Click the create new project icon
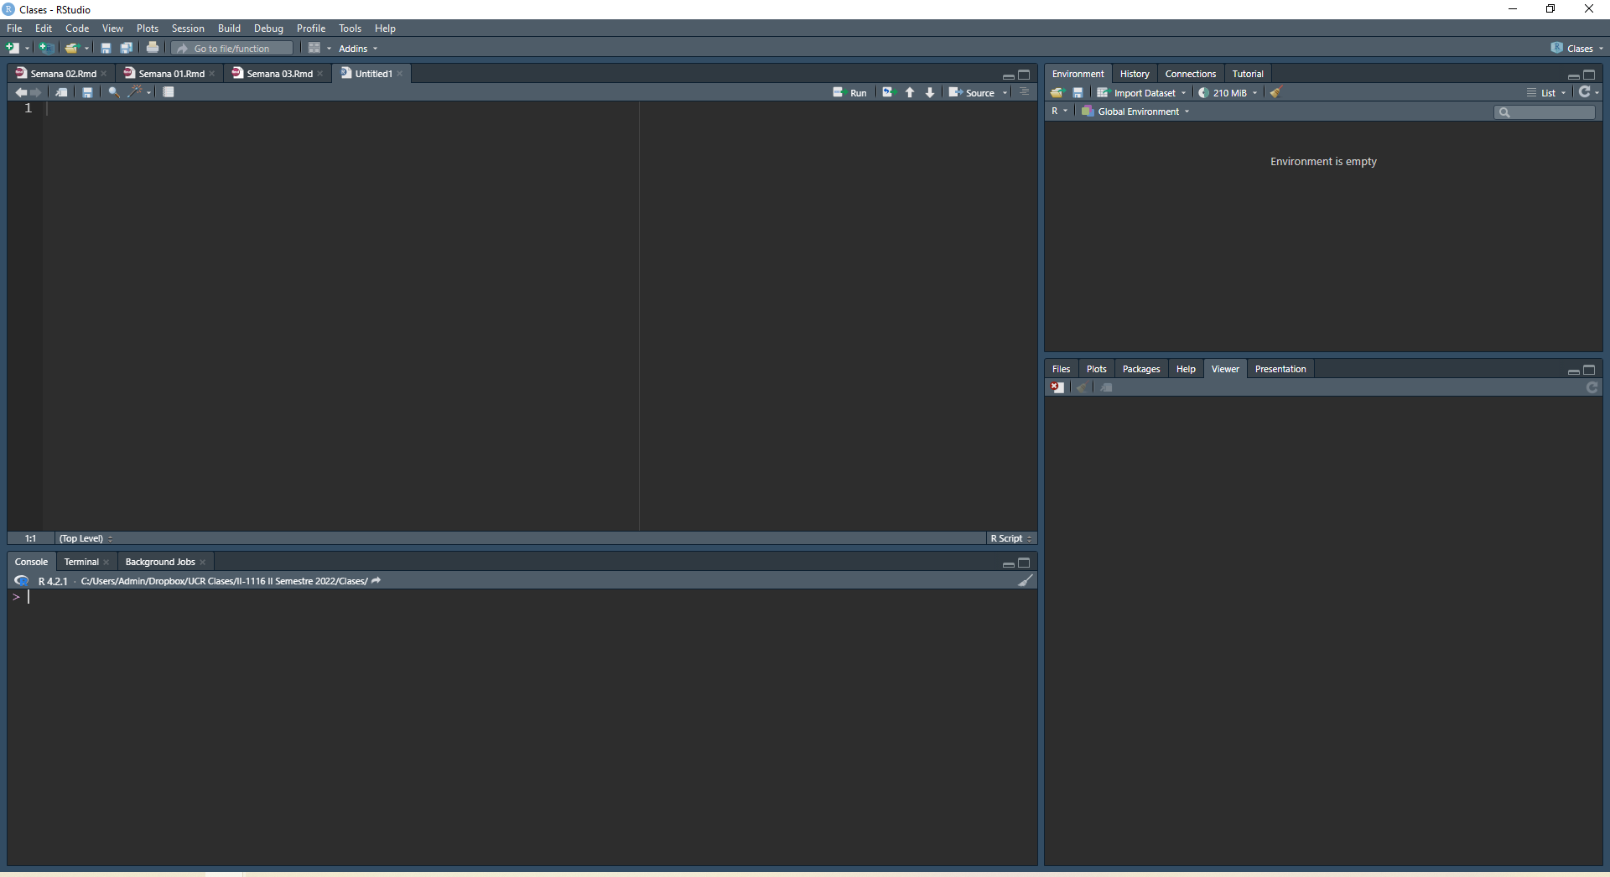This screenshot has width=1610, height=877. pyautogui.click(x=46, y=49)
